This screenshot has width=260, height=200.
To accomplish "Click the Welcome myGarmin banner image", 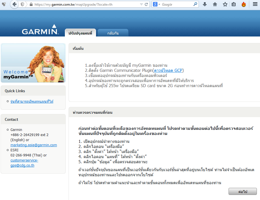I will (x=33, y=63).
